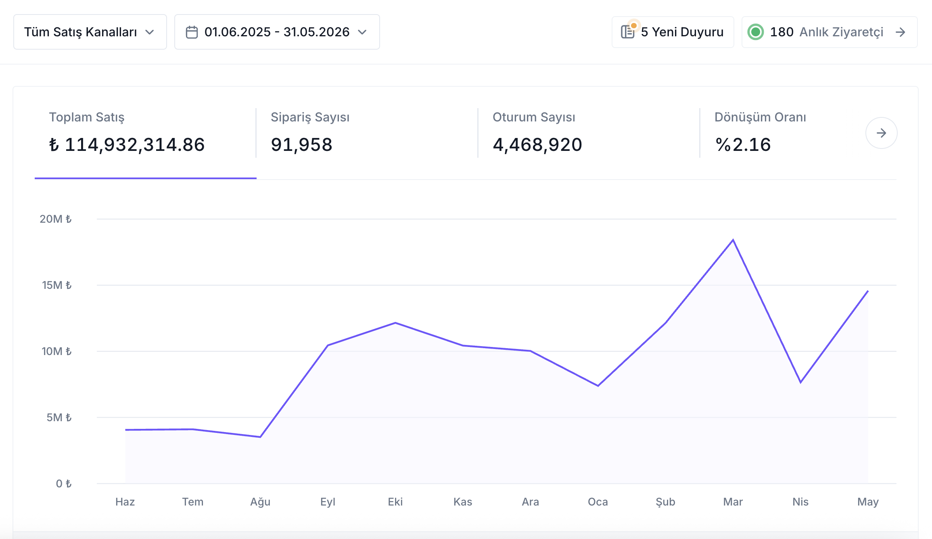The height and width of the screenshot is (539, 932).
Task: View the 180 Anlık Ziyaretçi details
Action: click(830, 32)
